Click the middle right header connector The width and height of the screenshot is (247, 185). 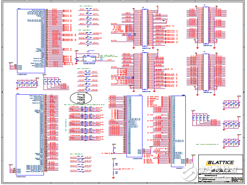206,72
